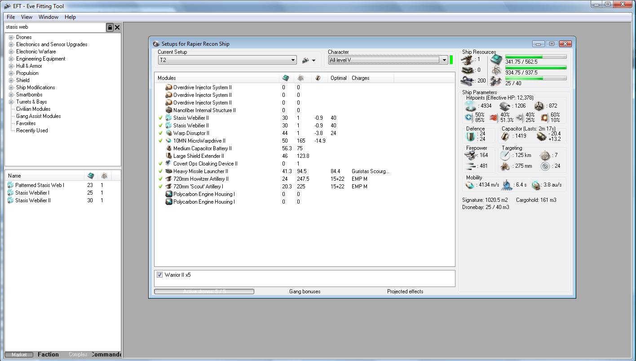Click the capacitor capacity icon showing 1419
636x361 pixels.
[505, 136]
